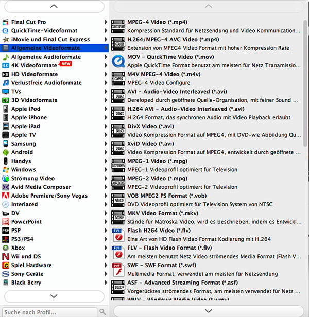Screen dimensions: 309x317
Task: Click the 4K Videoformate badge icon
Action: click(6, 65)
